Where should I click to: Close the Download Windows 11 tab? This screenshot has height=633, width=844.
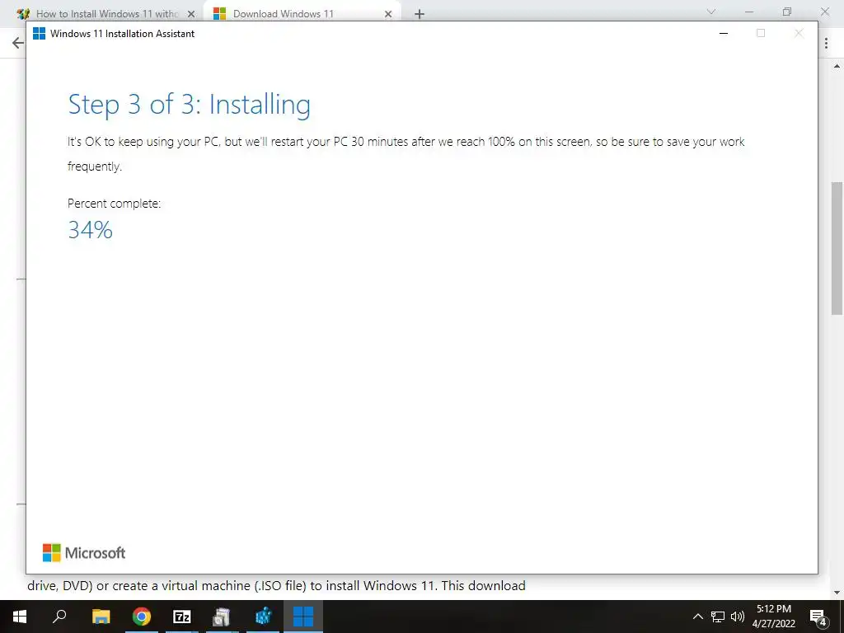pos(388,14)
